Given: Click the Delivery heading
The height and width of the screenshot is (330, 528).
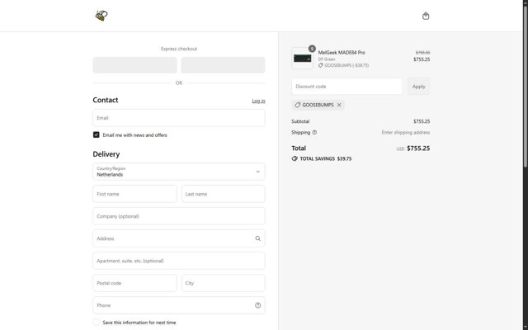Looking at the screenshot, I should (106, 154).
